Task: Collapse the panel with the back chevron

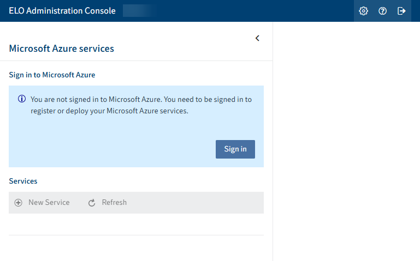Action: tap(257, 38)
